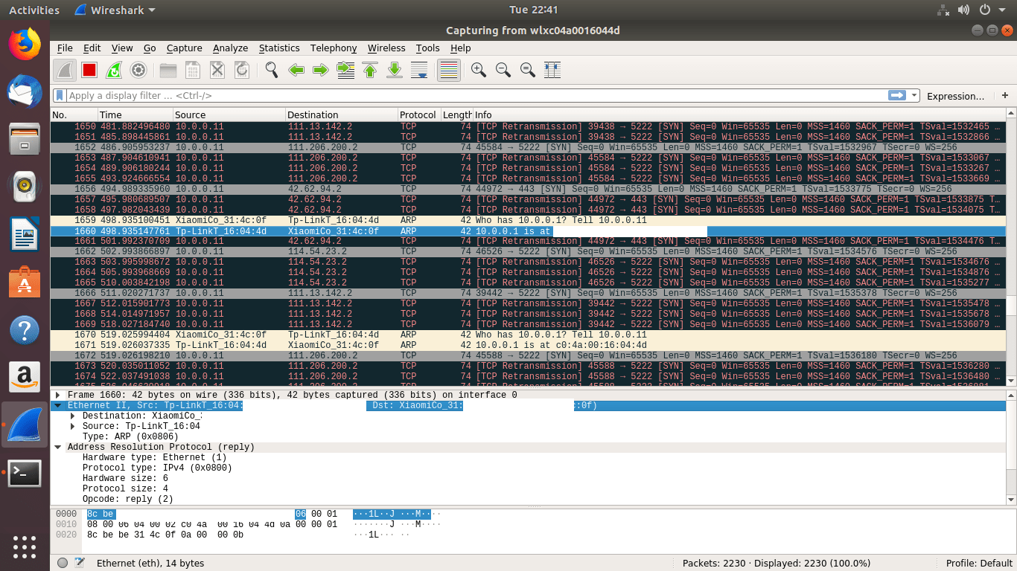Toggle auto-scroll during live capture

419,70
